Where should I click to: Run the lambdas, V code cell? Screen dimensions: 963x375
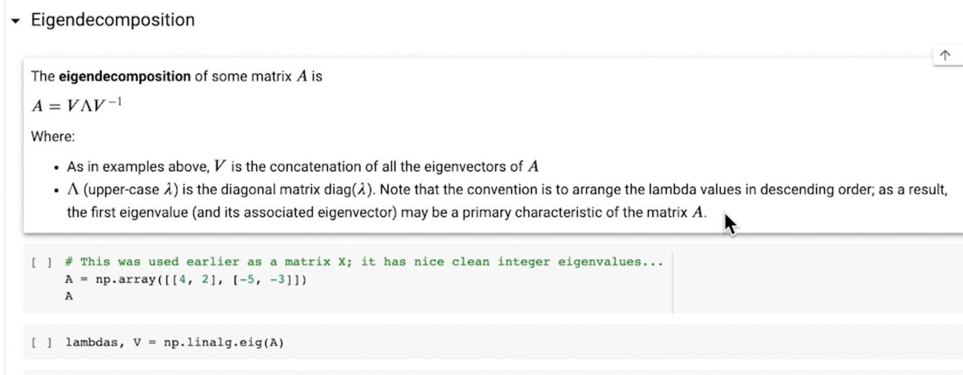point(39,343)
